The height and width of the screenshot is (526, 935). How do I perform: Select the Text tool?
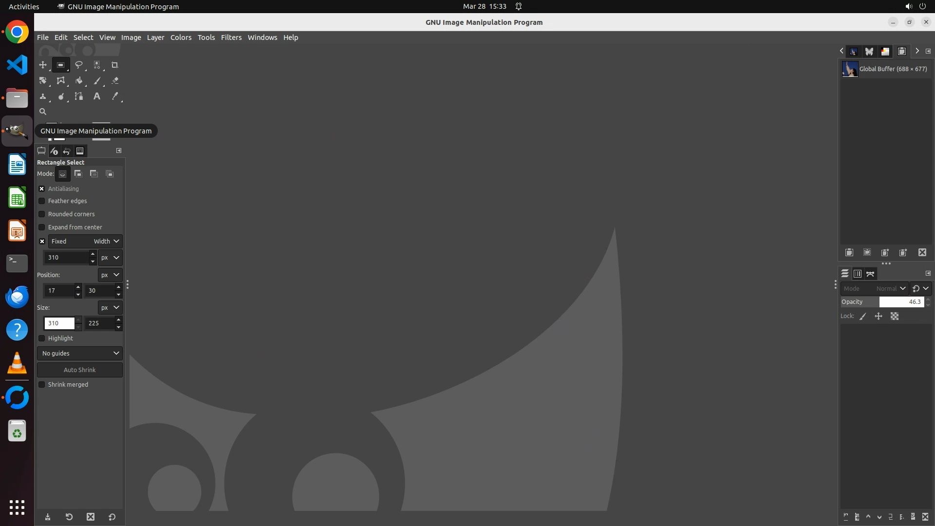point(97,96)
